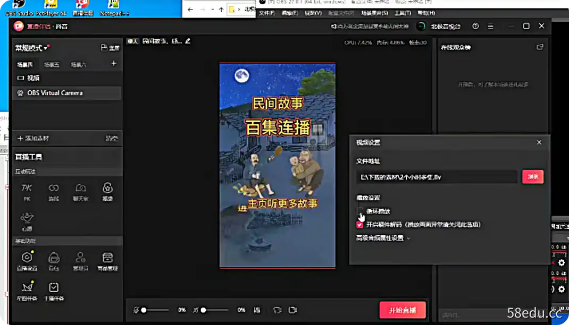Open the PotPlayer 64 desktop shortcut
Image resolution: width=569 pixels, height=325 pixels.
pyautogui.click(x=51, y=8)
